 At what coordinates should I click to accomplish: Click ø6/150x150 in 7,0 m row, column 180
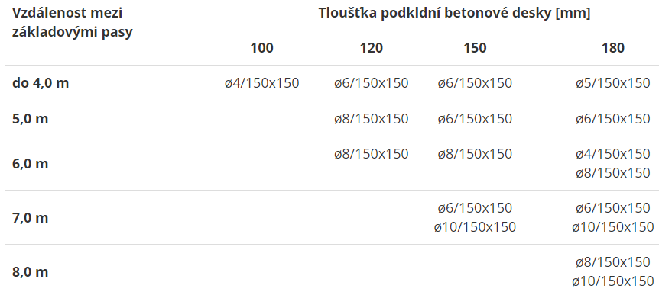[613, 208]
